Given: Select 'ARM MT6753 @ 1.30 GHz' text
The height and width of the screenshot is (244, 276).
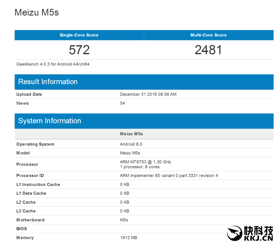Looking at the screenshot, I should tap(145, 162).
